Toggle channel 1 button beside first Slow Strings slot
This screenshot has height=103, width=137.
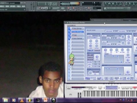[x=69, y=28]
